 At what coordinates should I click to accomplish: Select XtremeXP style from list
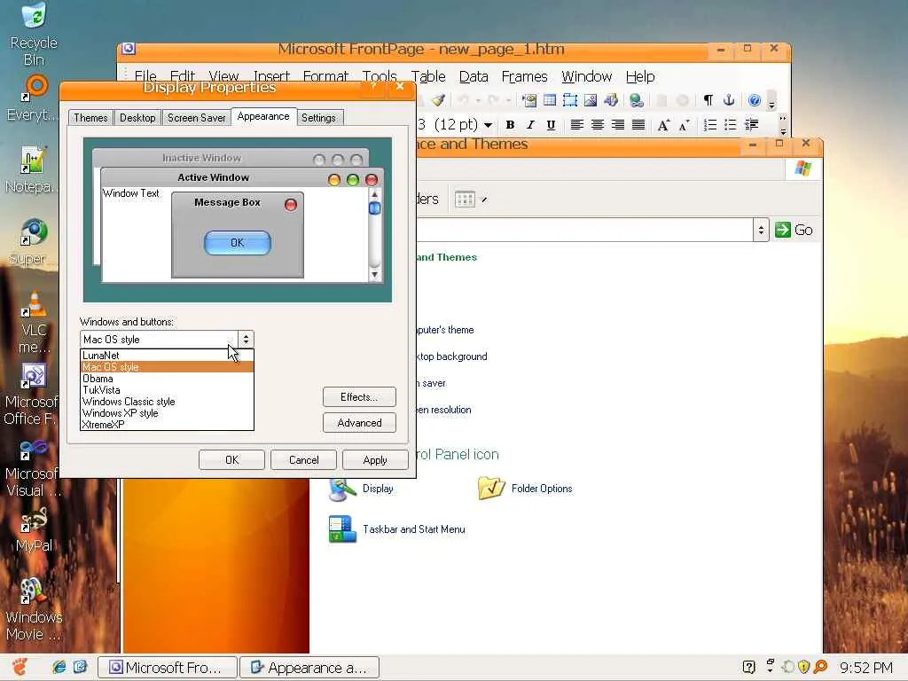pyautogui.click(x=167, y=425)
